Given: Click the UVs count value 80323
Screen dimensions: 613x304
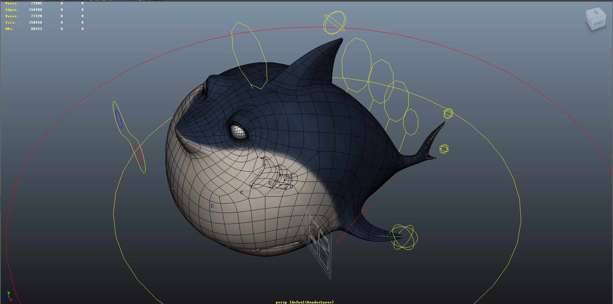Looking at the screenshot, I should click(36, 29).
